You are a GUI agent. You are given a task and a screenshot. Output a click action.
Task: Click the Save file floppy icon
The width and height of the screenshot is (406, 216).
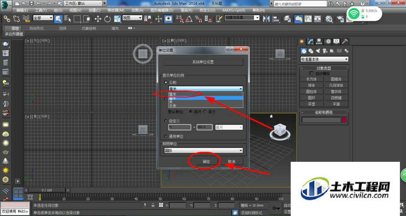[x=31, y=3]
